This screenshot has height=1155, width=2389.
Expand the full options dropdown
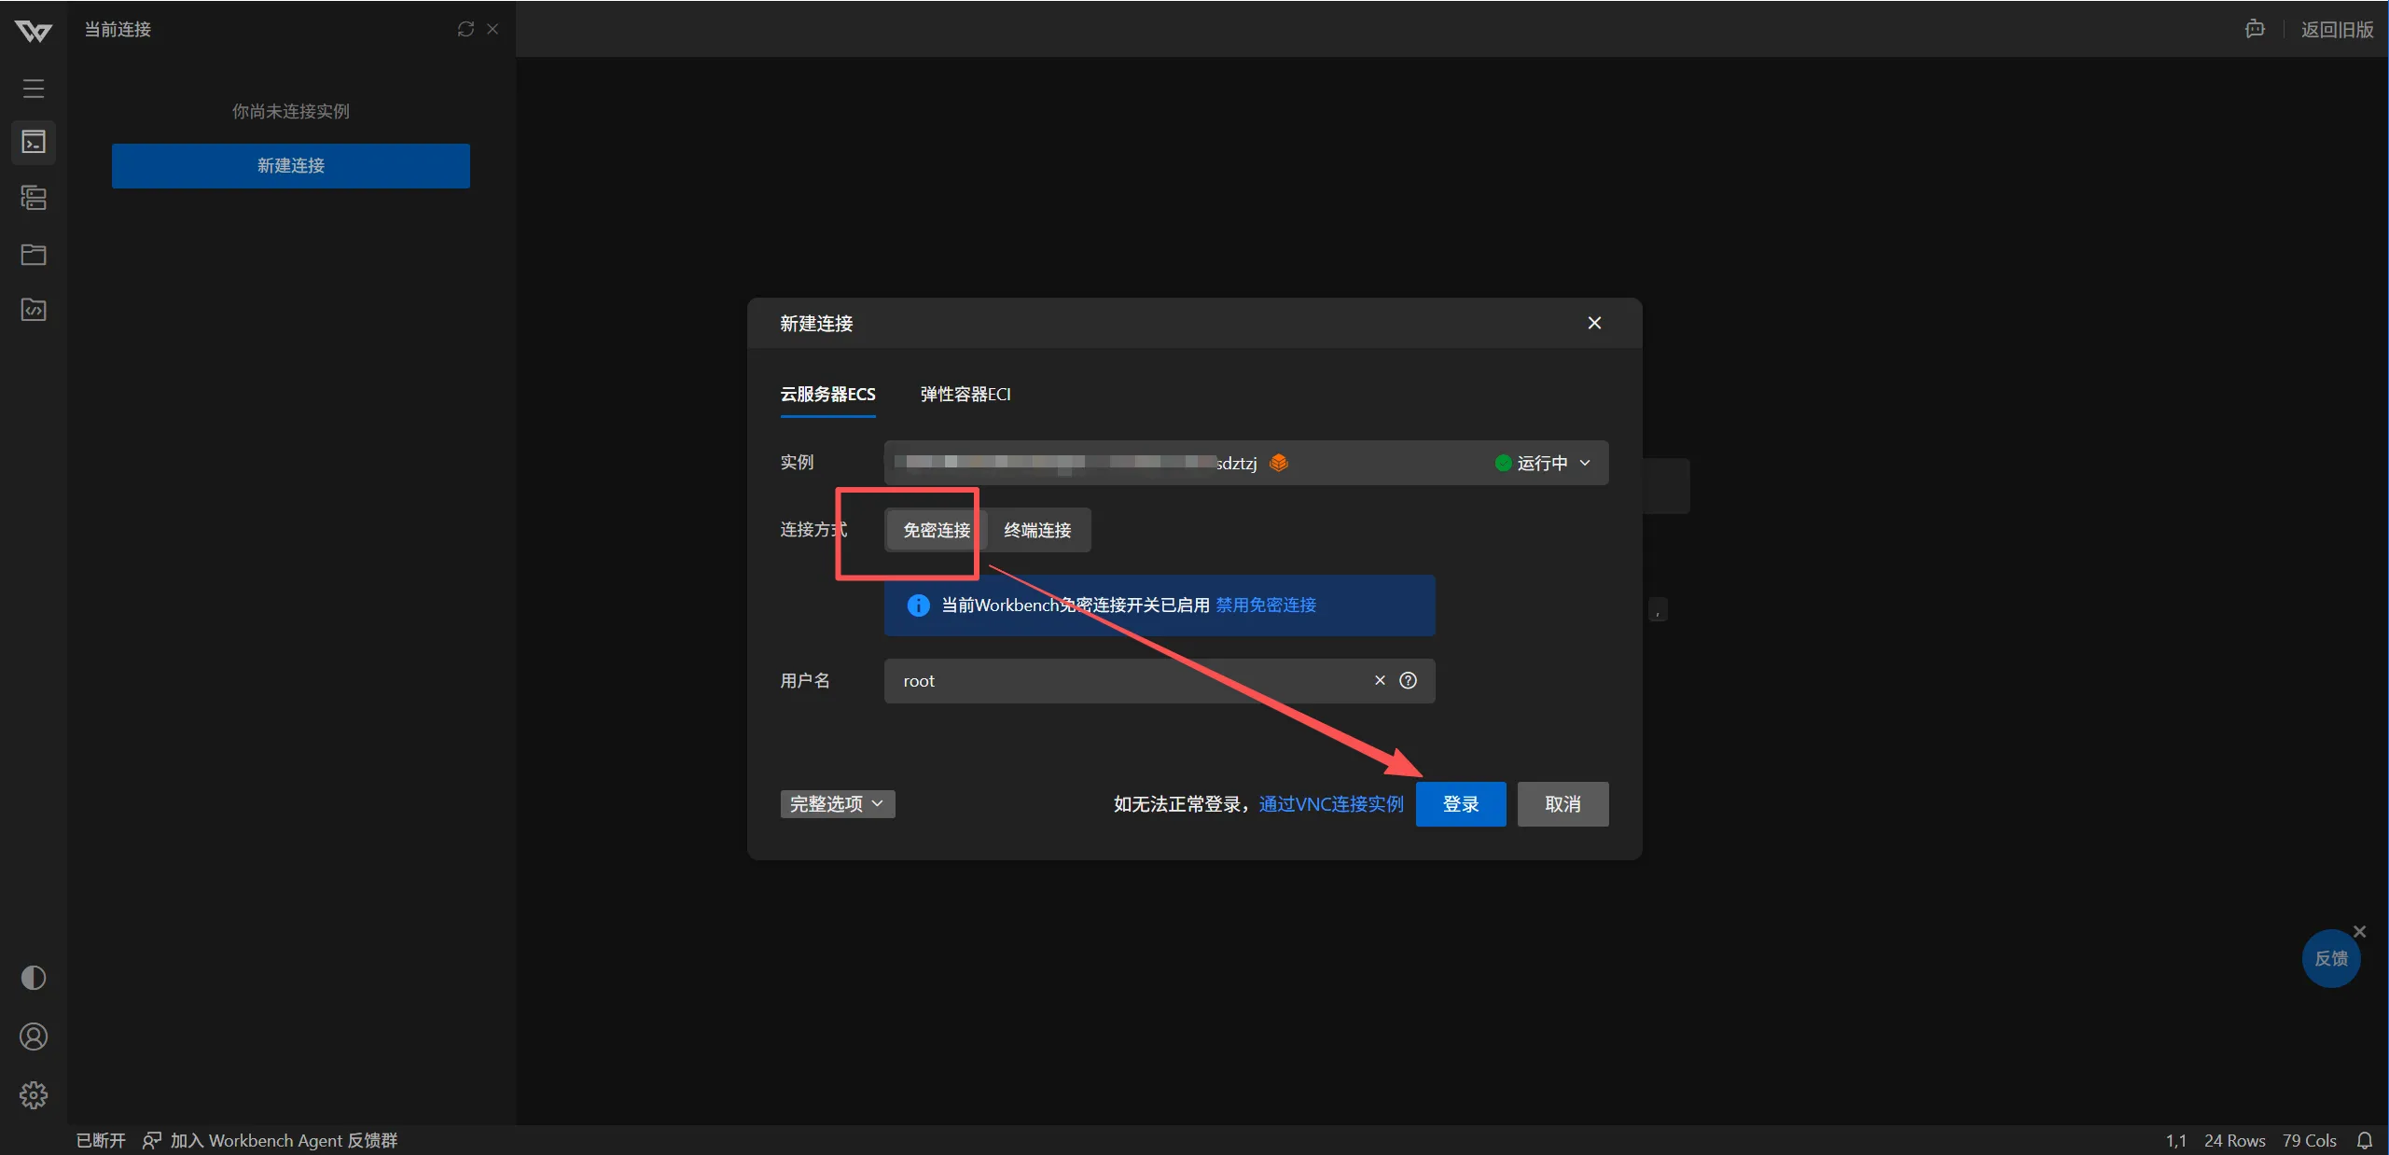point(838,804)
